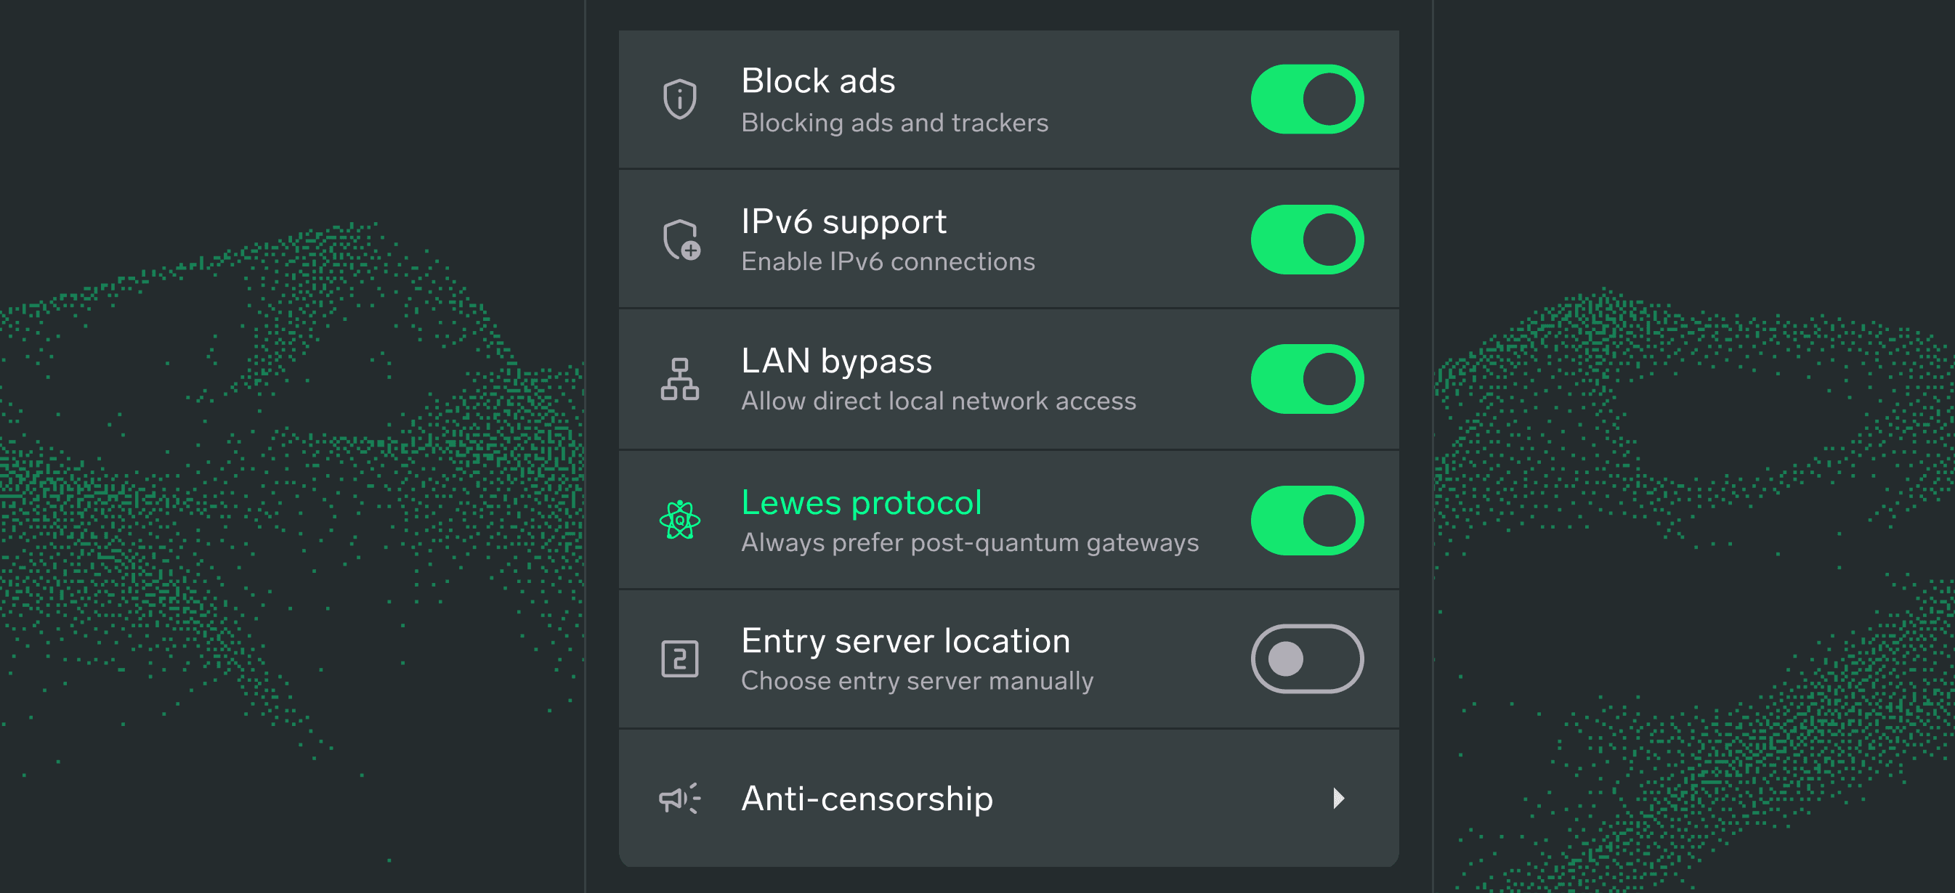The height and width of the screenshot is (893, 1955).
Task: Click the IPv6 support label
Action: [x=843, y=221]
